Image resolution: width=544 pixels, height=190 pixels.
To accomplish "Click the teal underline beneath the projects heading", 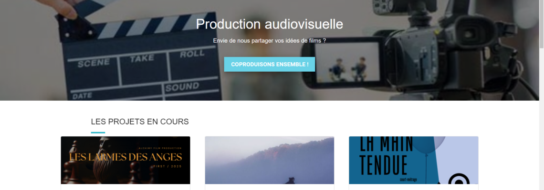I will 98,133.
